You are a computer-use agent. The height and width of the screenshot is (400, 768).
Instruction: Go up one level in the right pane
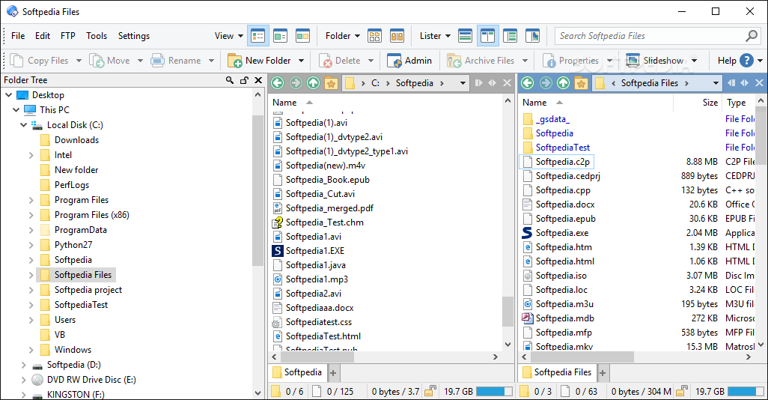click(563, 83)
